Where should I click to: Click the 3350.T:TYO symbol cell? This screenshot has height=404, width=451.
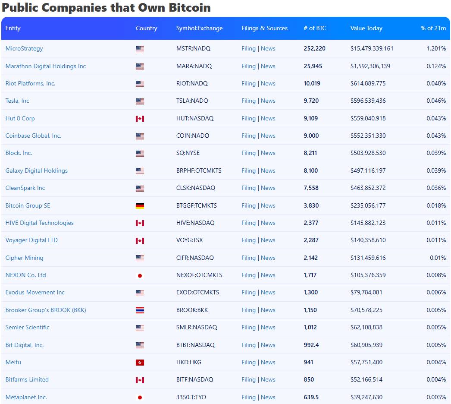191,397
